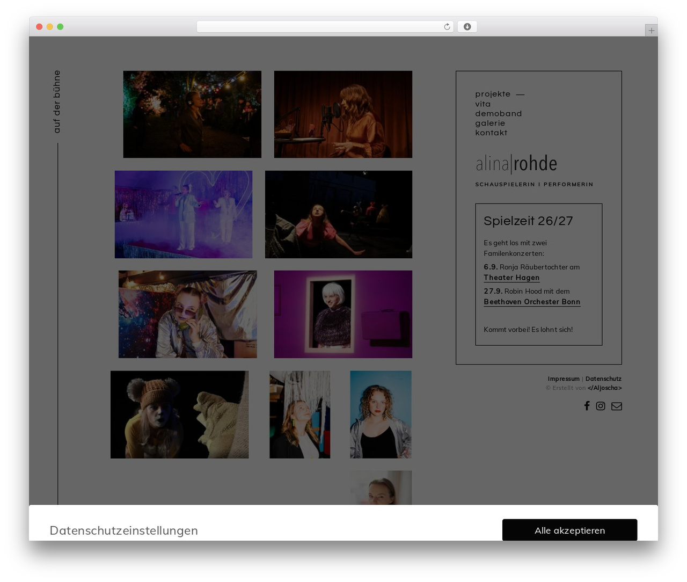Image resolution: width=687 pixels, height=582 pixels.
Task: Open the Facebook icon link
Action: point(587,406)
